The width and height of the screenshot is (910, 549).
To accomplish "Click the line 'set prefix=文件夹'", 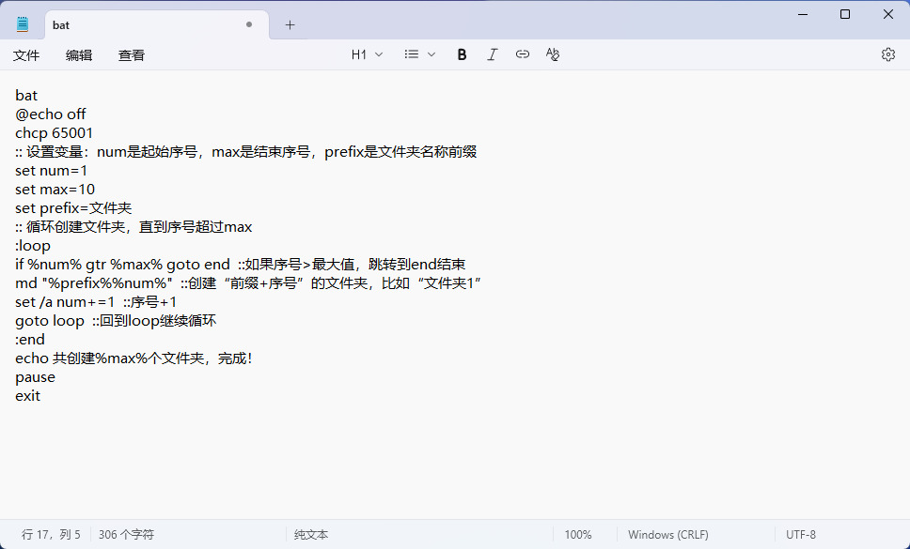I will click(x=73, y=208).
